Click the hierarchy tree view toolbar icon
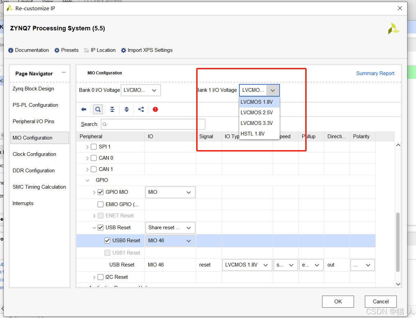Screen dimensions: 416x318 tap(141, 110)
